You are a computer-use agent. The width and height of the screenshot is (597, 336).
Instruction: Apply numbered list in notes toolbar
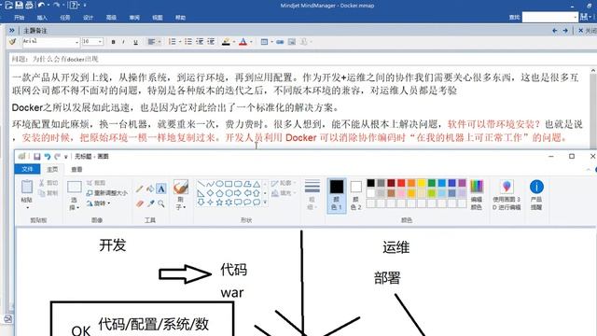(x=172, y=42)
